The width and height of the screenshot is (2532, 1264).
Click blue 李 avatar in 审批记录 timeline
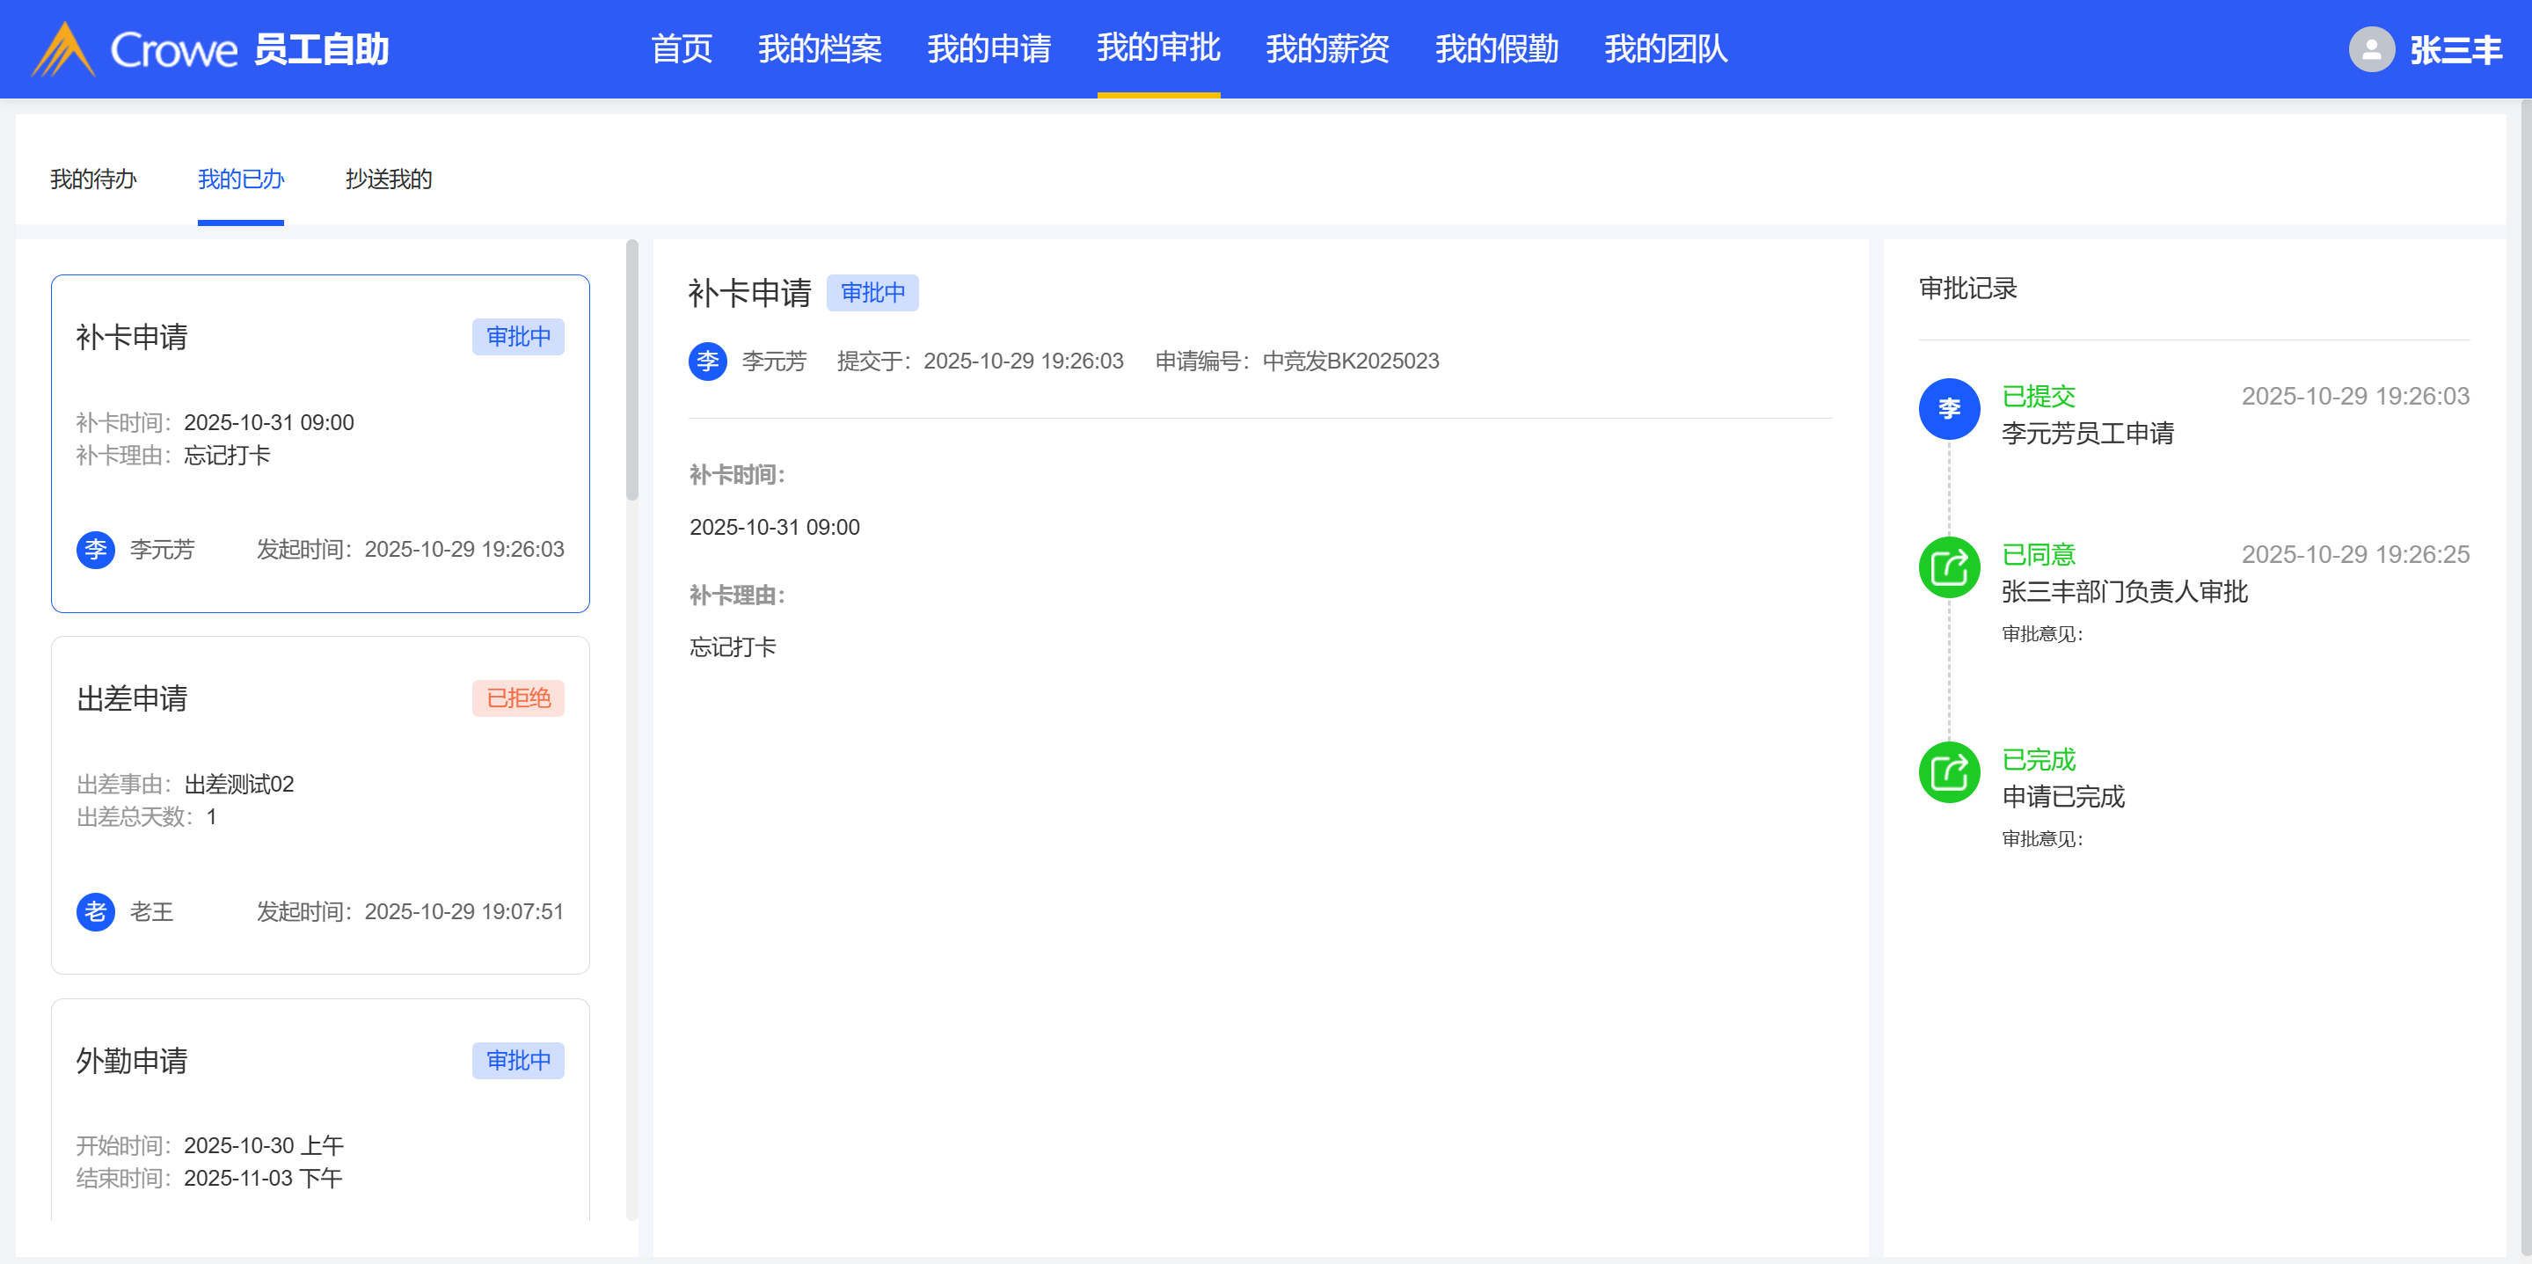pyautogui.click(x=1948, y=409)
